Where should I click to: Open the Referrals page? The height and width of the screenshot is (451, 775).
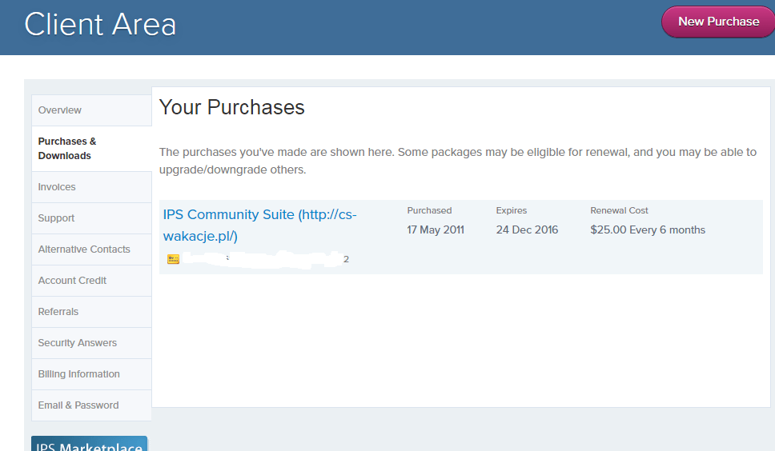[x=58, y=312]
